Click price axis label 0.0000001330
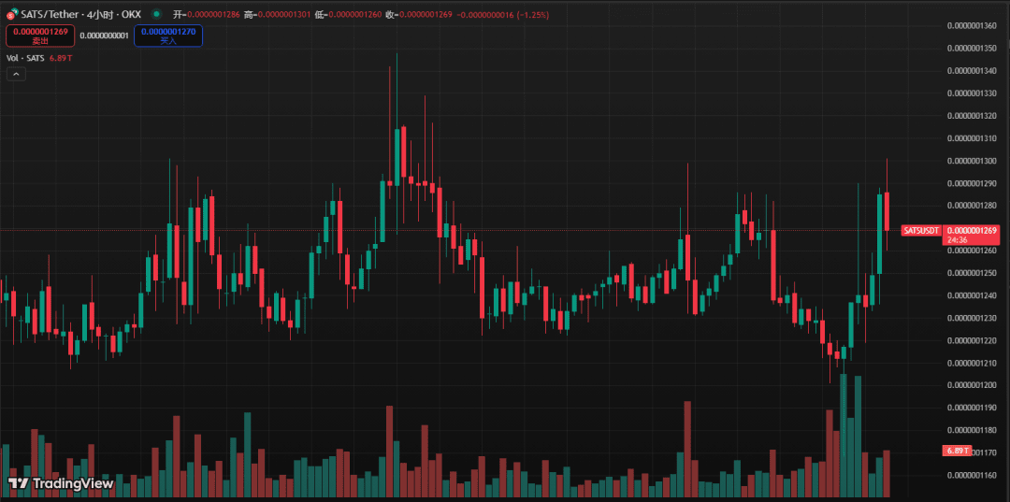 point(972,93)
